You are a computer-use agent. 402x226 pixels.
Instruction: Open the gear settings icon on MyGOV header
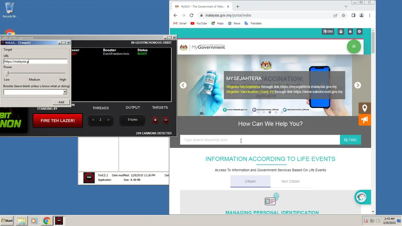coord(359,31)
